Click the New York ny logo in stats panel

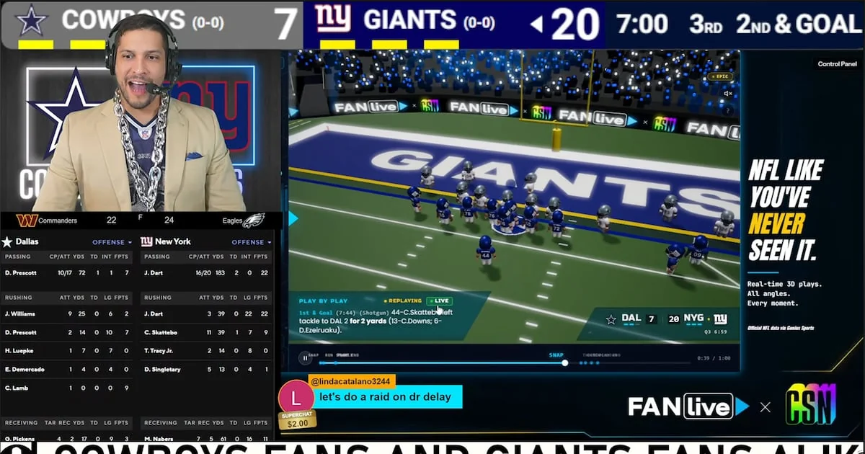[x=146, y=241]
